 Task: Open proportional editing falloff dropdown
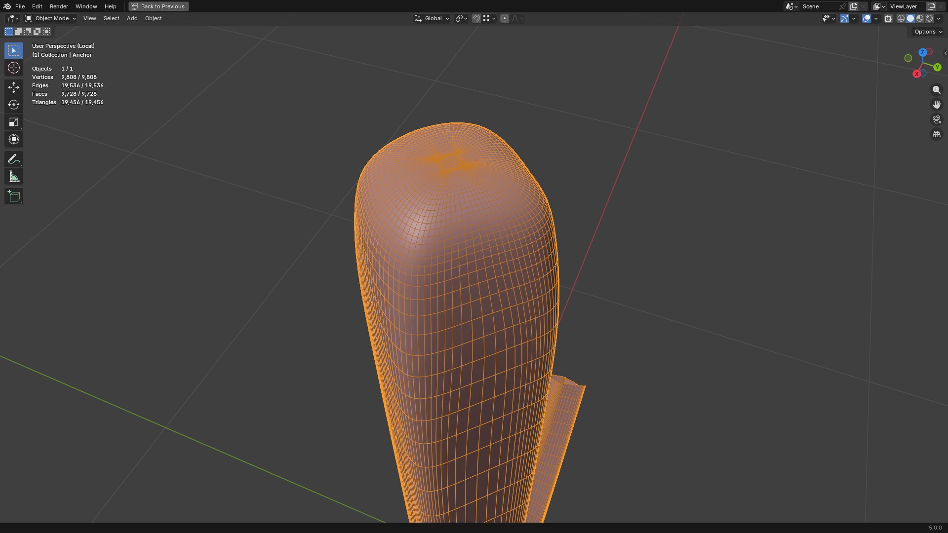(x=517, y=18)
